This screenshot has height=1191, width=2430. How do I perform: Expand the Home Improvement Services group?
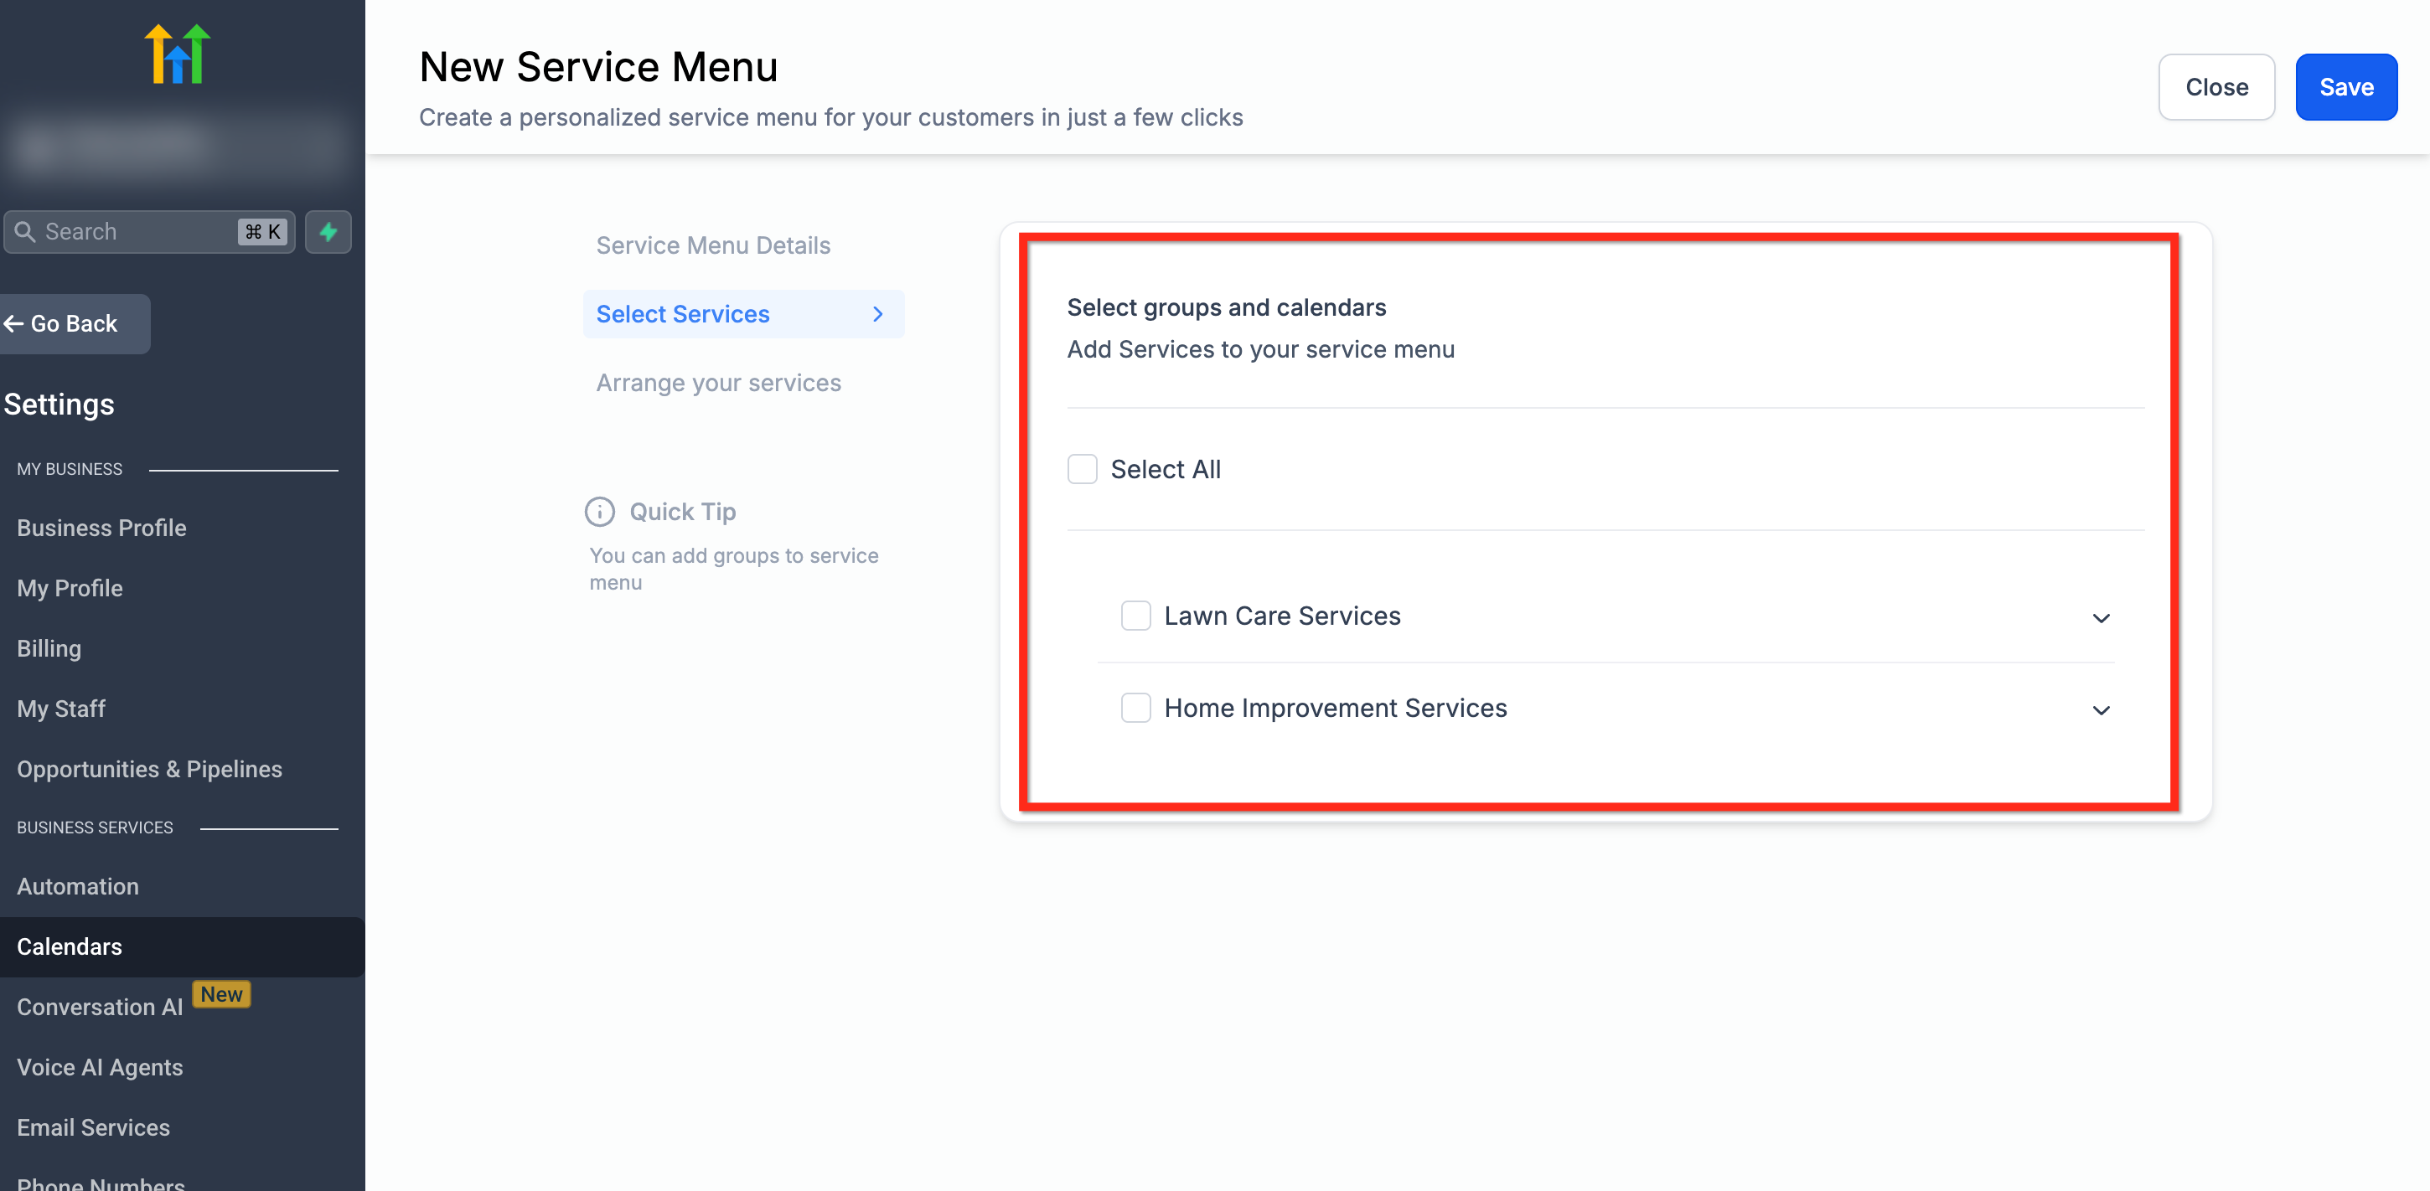tap(2100, 711)
